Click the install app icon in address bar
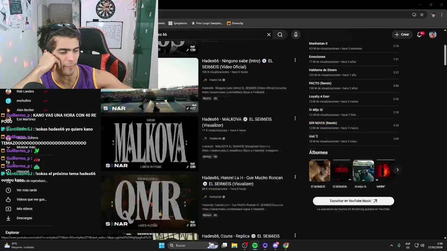This screenshot has height=251, width=447. 414,15
